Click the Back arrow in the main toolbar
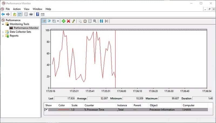The image size is (216, 123). coord(3,14)
